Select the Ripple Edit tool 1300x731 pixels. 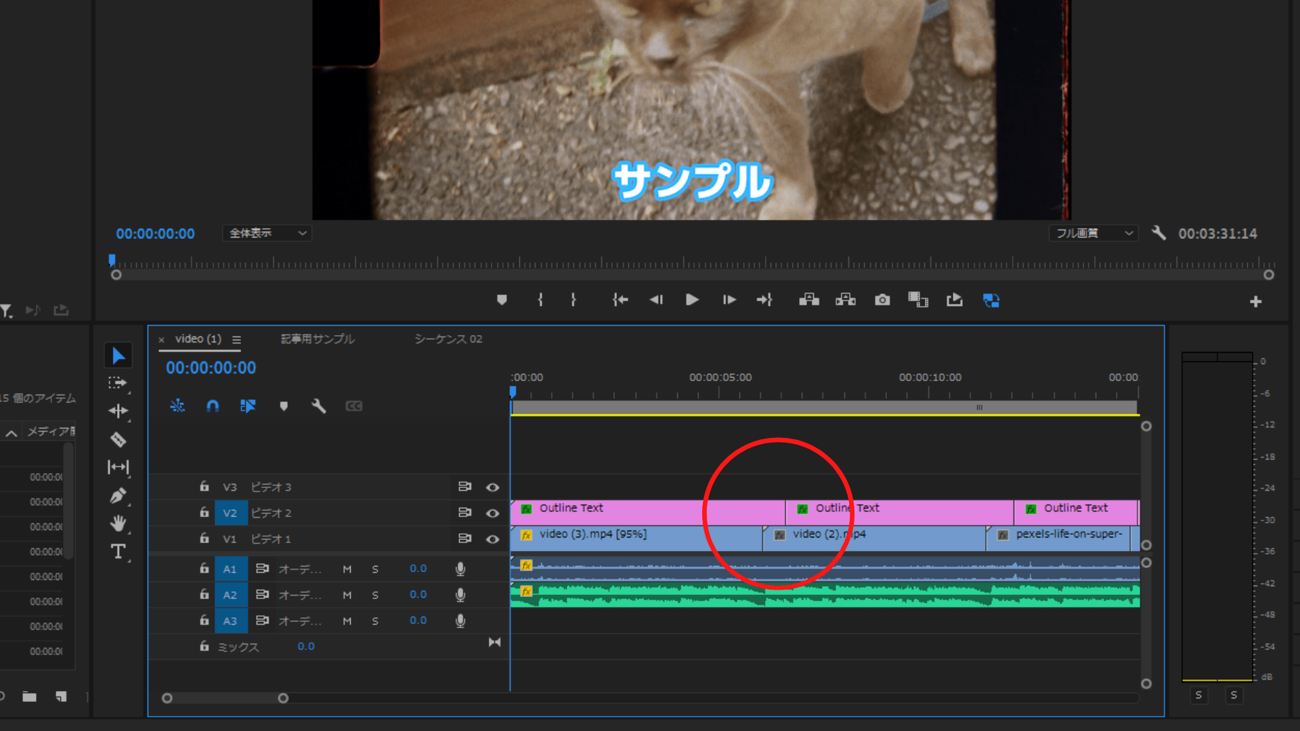click(x=118, y=411)
